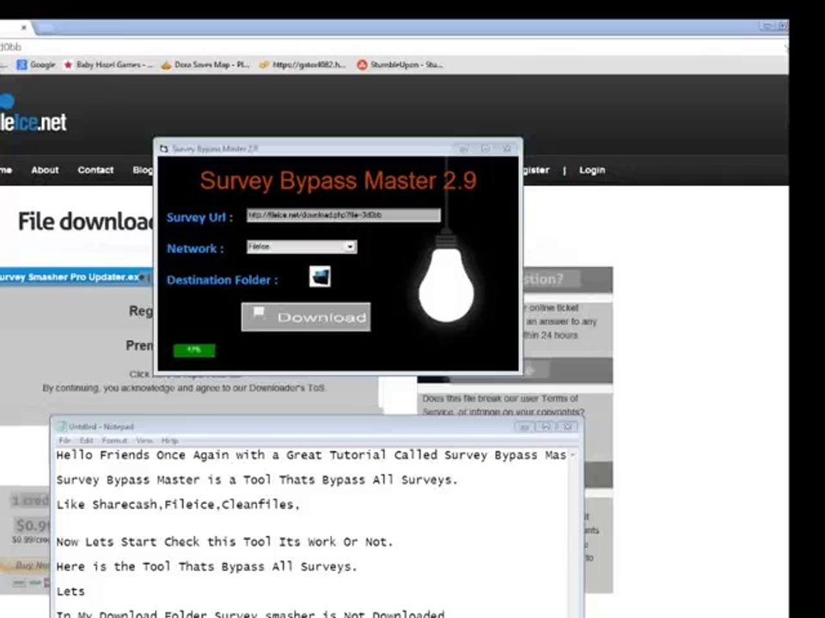Click the Notepad title bar icon
This screenshot has width=825, height=618.
click(62, 427)
